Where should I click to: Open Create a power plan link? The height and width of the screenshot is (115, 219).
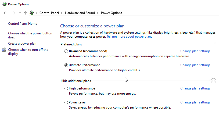point(22,44)
